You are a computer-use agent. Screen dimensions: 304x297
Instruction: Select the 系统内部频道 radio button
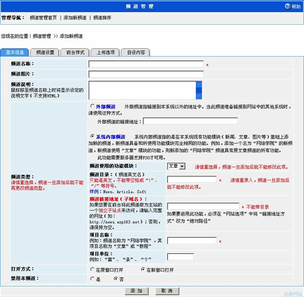pyautogui.click(x=92, y=136)
